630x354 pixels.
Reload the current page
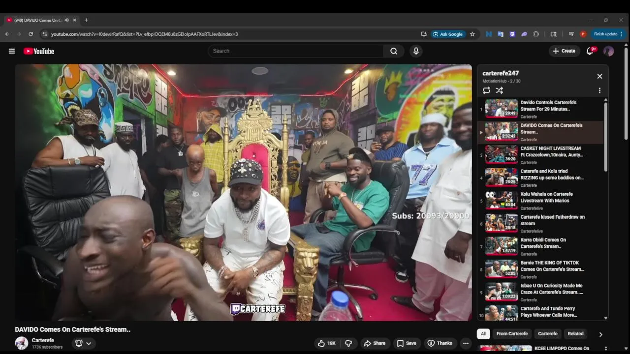[31, 34]
